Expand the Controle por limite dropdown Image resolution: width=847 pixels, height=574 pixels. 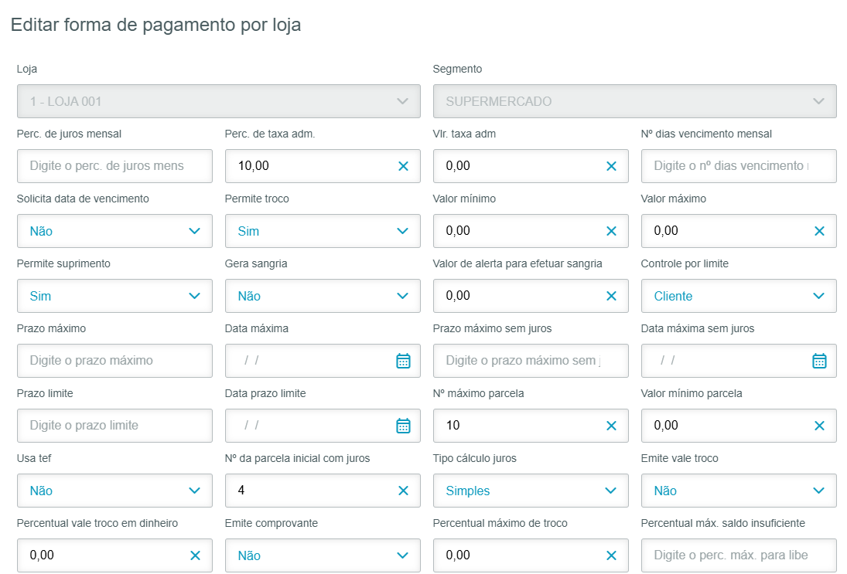pyautogui.click(x=739, y=296)
